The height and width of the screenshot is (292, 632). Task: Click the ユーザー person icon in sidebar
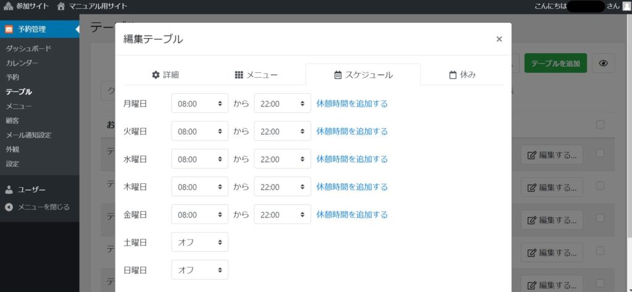(9, 190)
